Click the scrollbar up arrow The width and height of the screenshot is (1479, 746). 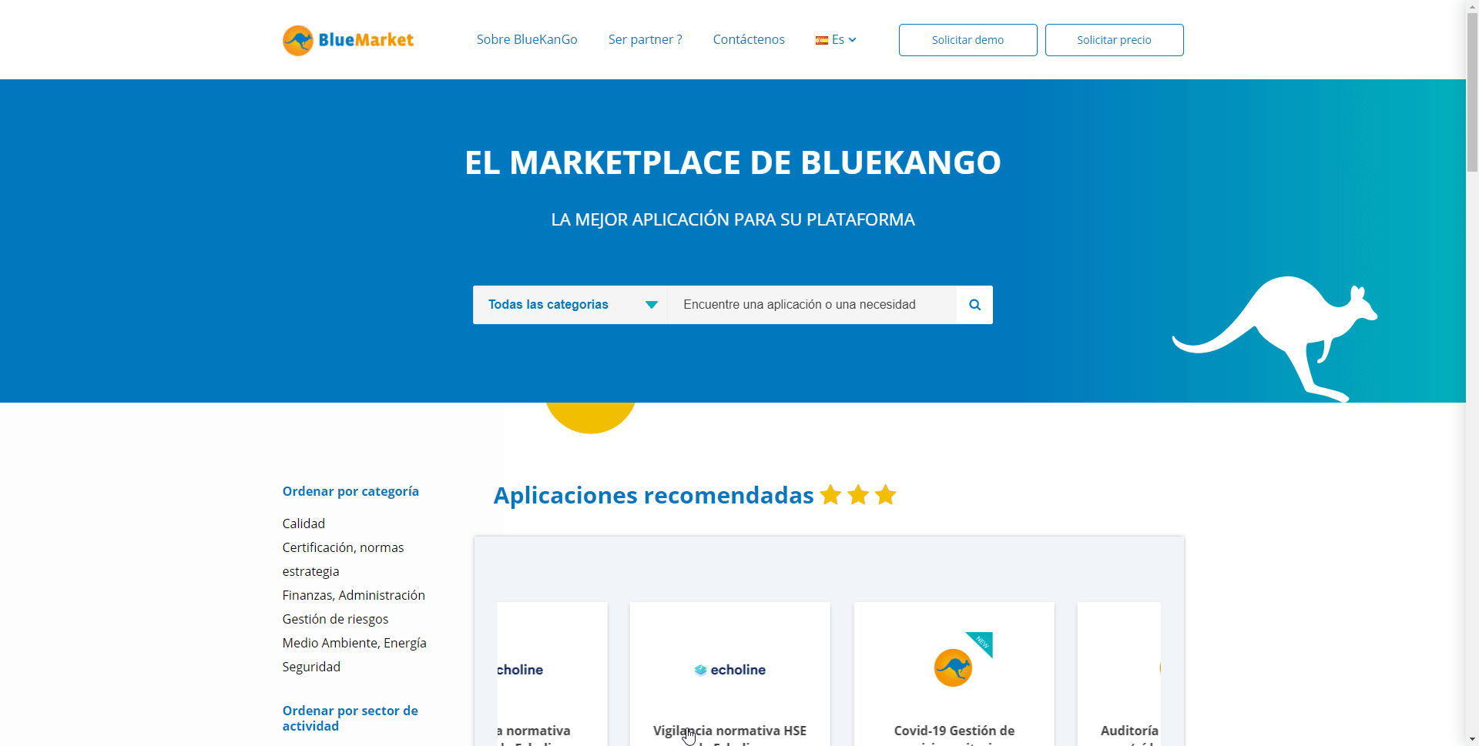click(1472, 6)
